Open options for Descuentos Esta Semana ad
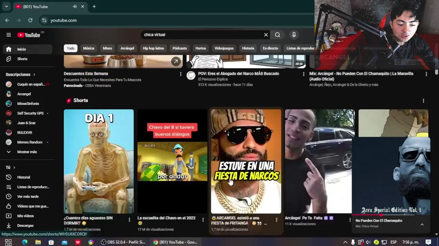Viewport: 439px width, 246px height. point(181,74)
